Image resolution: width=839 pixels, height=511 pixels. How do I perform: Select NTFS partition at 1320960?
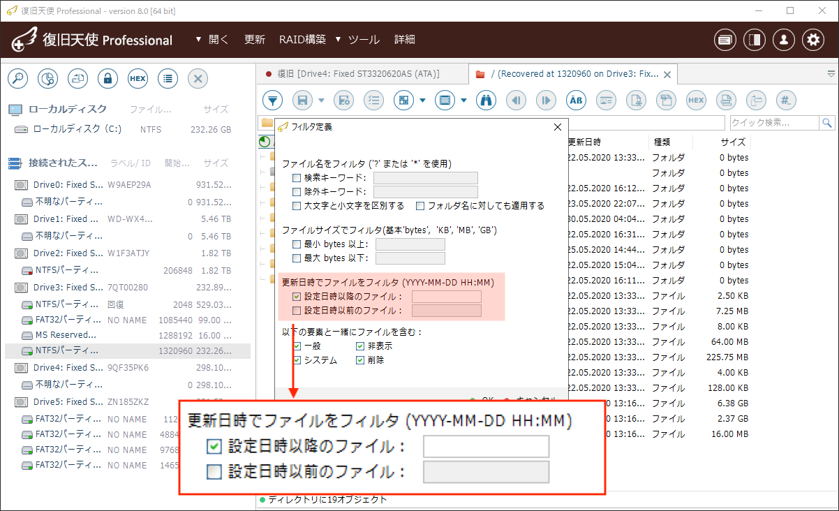pos(127,350)
